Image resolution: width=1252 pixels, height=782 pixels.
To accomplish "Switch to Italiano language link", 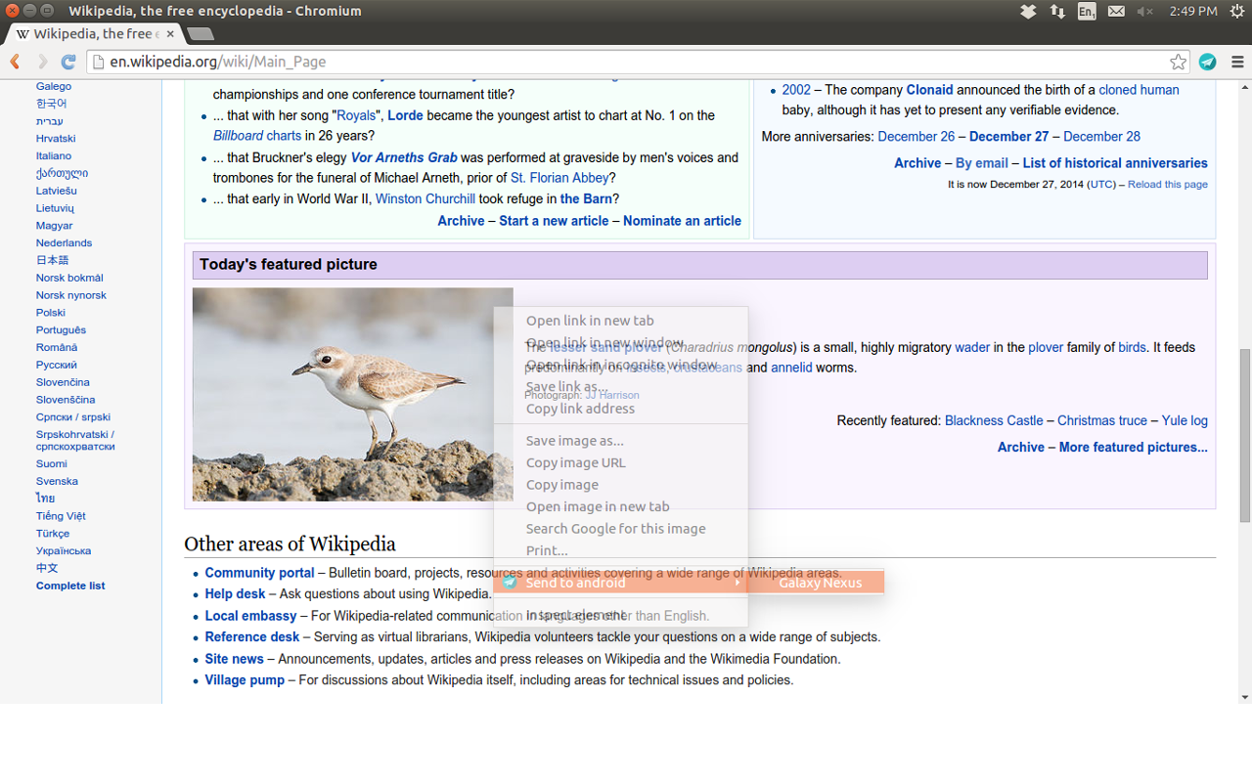I will [x=54, y=156].
